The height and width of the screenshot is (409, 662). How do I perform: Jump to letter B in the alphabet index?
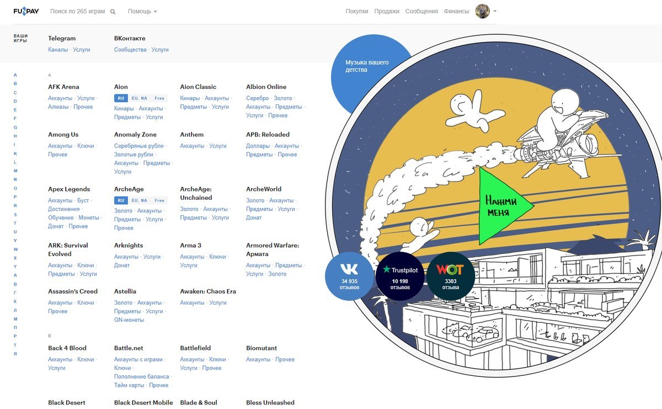tap(15, 83)
